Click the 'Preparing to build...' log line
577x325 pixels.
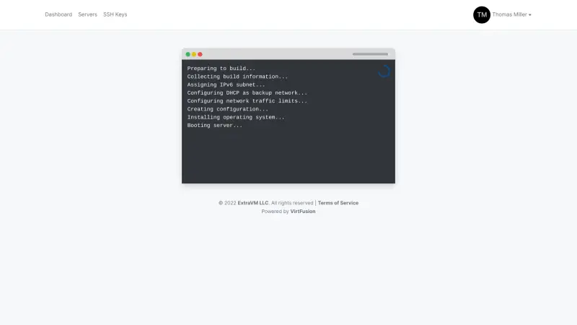coord(221,69)
